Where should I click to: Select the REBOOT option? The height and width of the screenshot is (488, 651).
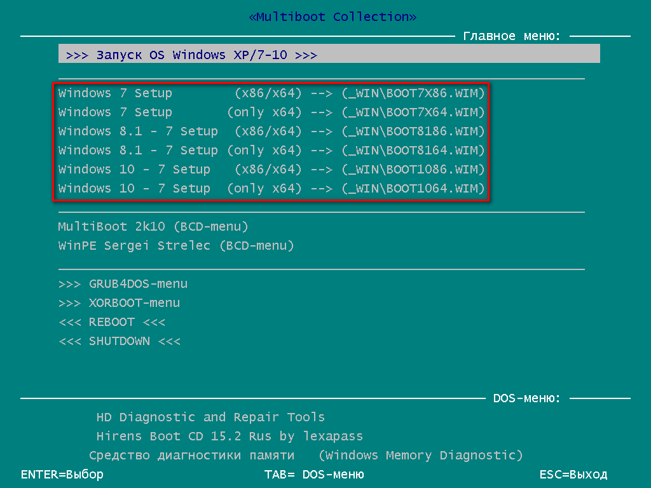[x=112, y=322]
